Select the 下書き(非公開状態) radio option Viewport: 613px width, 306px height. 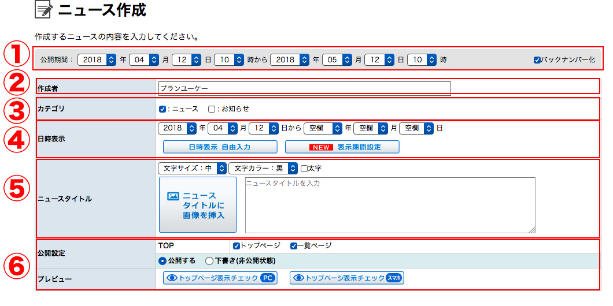point(209,261)
